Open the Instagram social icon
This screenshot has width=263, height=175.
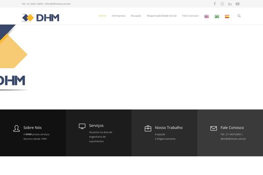[x=222, y=3]
